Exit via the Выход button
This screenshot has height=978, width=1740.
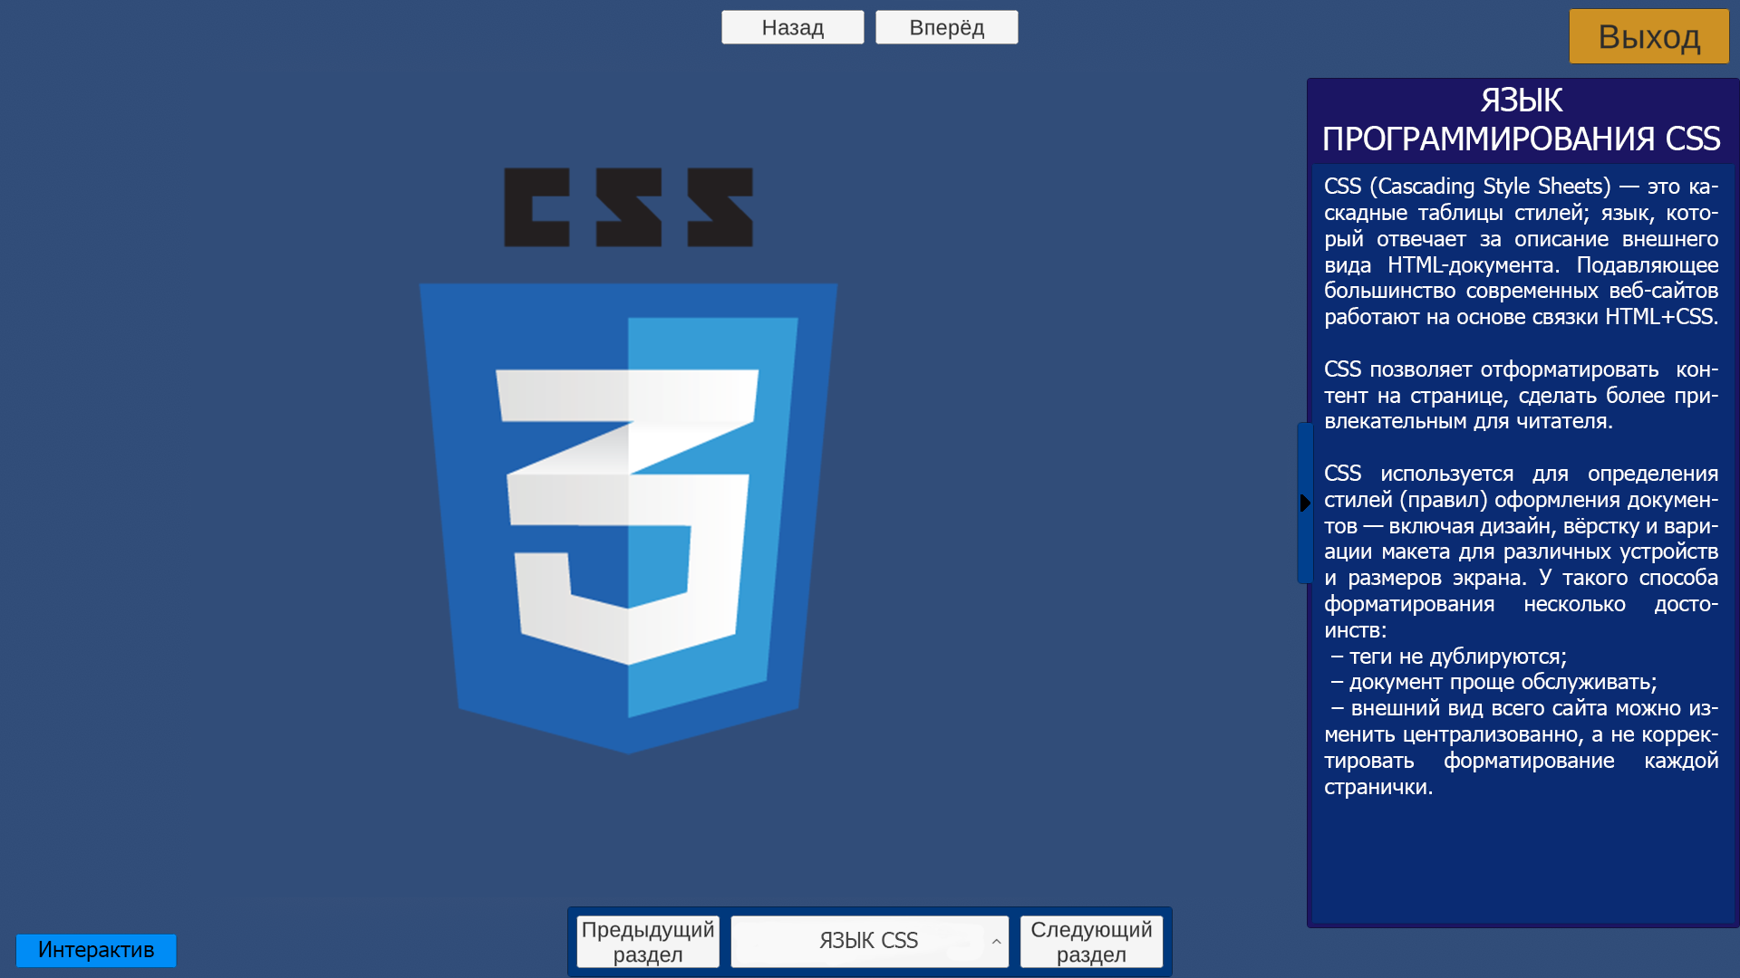coord(1648,36)
